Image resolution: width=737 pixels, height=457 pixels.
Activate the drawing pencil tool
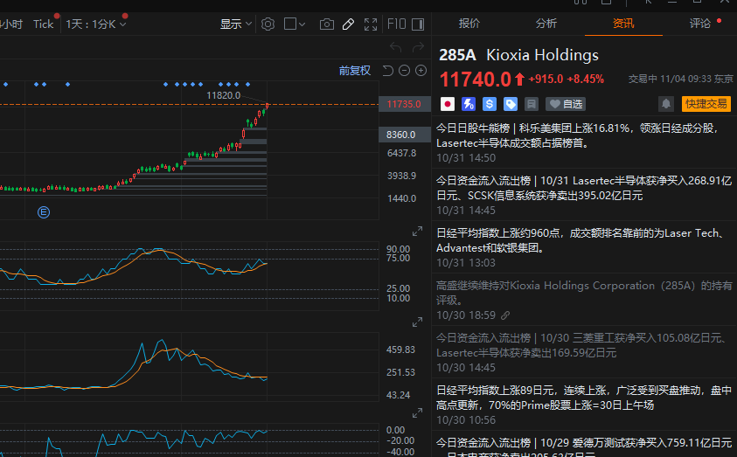click(x=348, y=24)
